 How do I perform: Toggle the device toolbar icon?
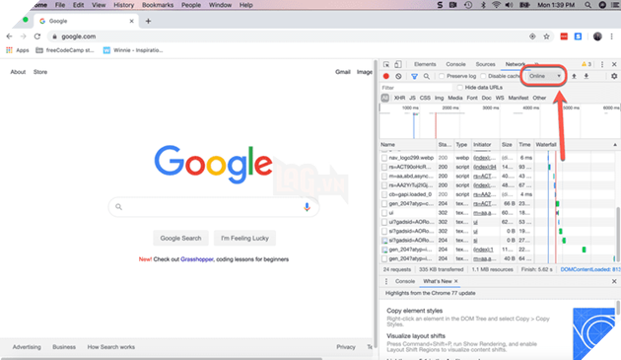coord(398,64)
